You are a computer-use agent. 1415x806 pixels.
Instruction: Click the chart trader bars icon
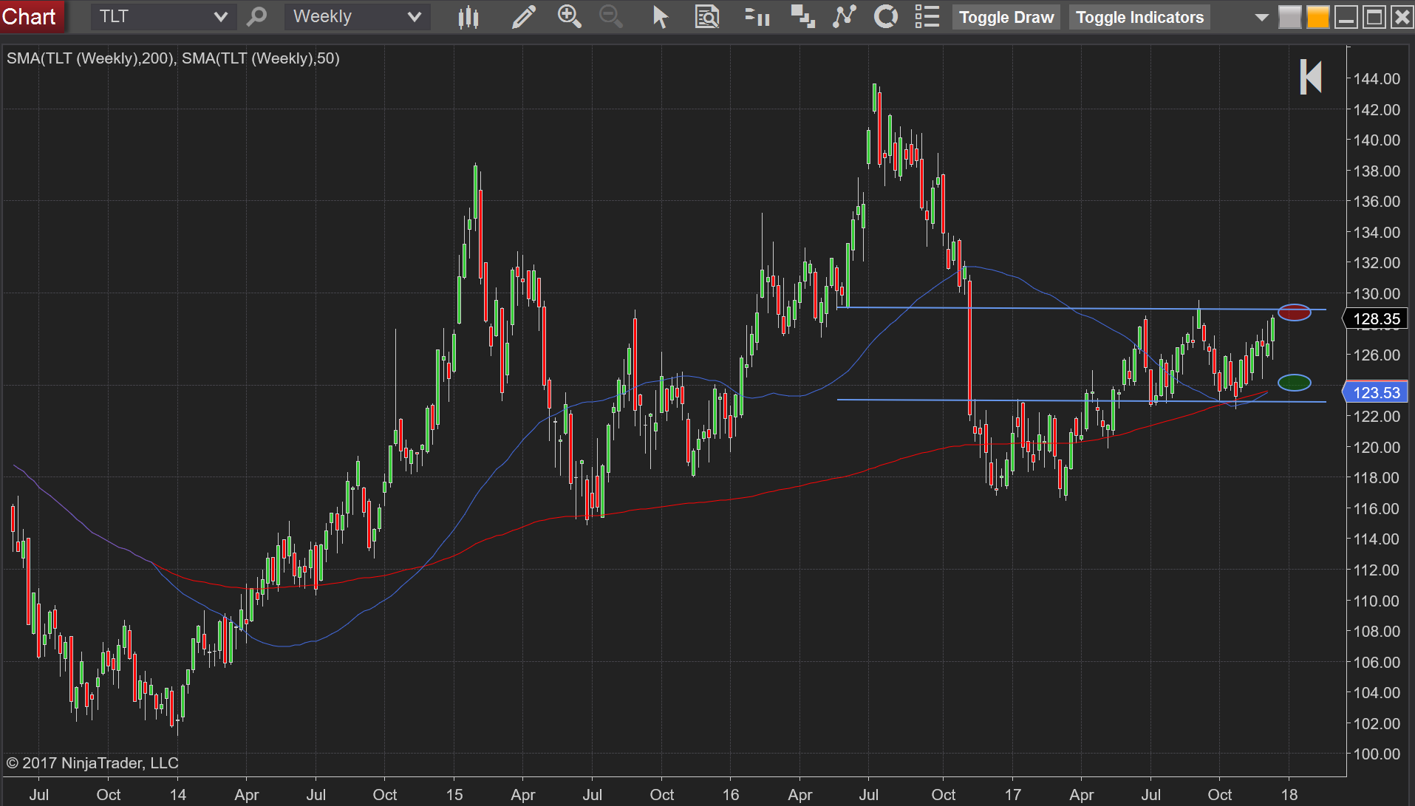point(757,16)
